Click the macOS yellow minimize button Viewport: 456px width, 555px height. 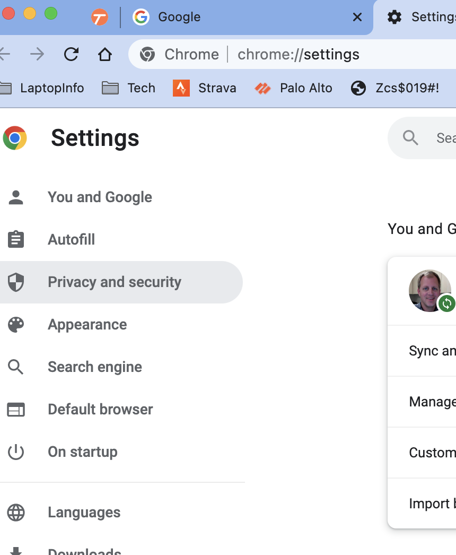click(30, 13)
